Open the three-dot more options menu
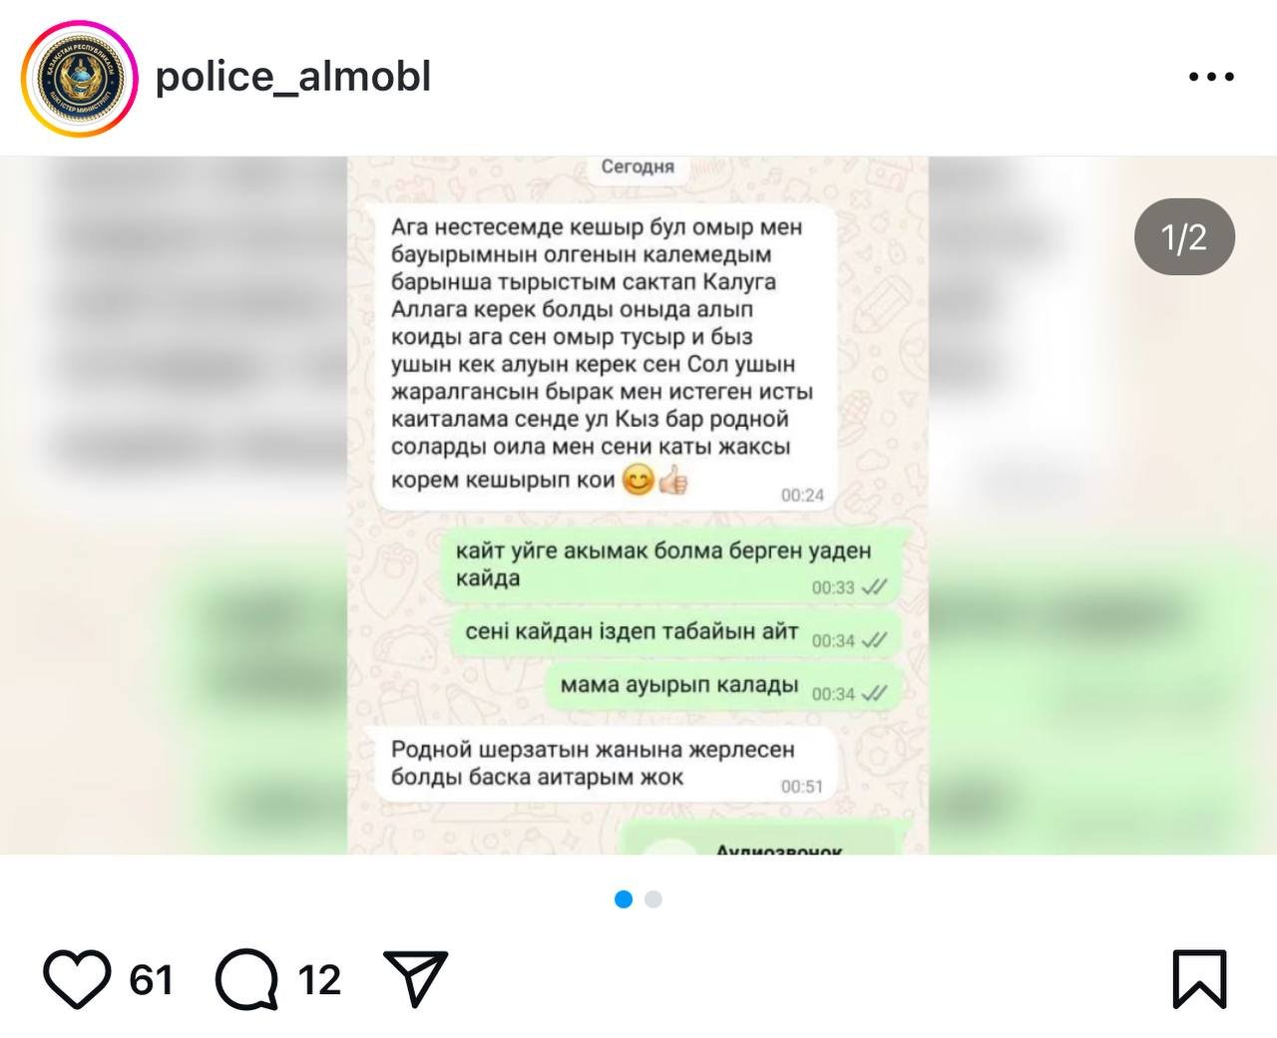Image resolution: width=1277 pixels, height=1038 pixels. (1211, 77)
